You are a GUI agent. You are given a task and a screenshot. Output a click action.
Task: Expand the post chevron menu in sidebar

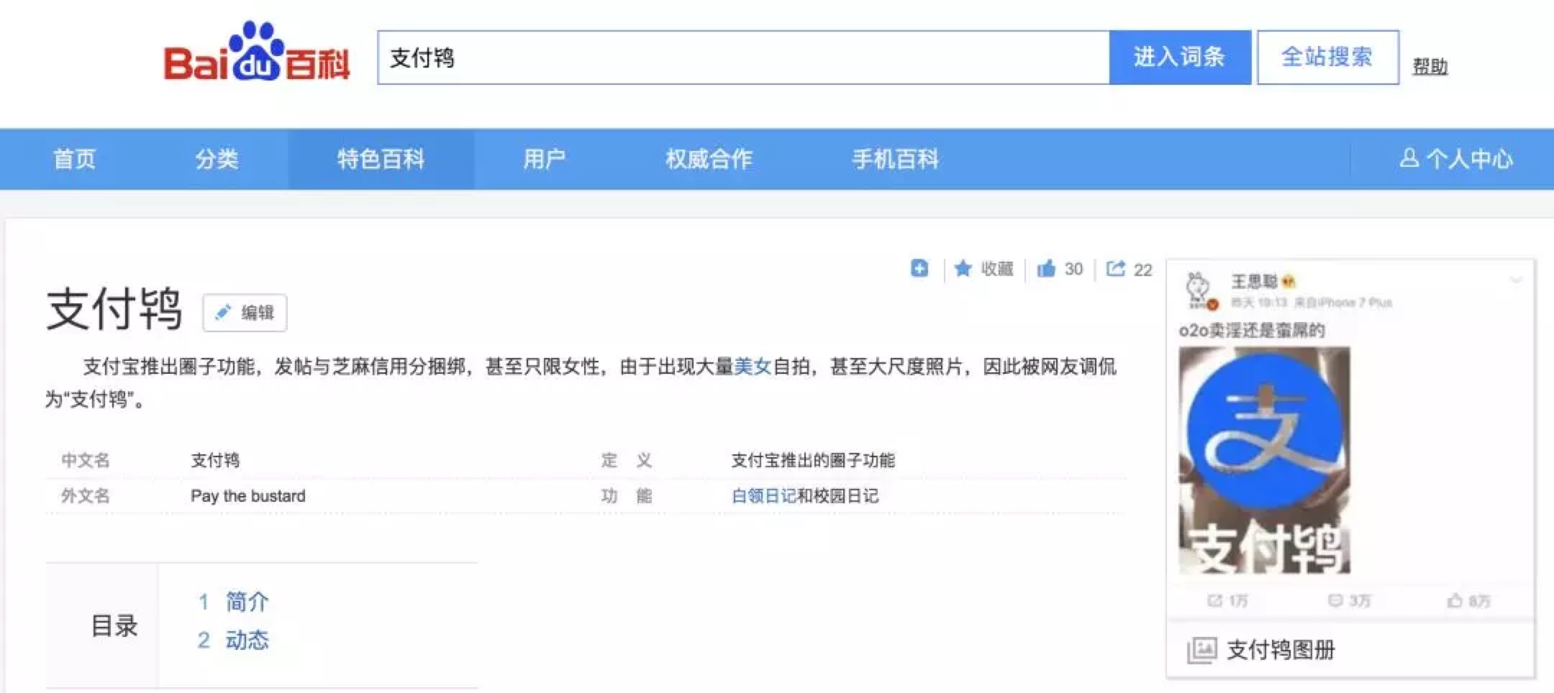point(1516,280)
